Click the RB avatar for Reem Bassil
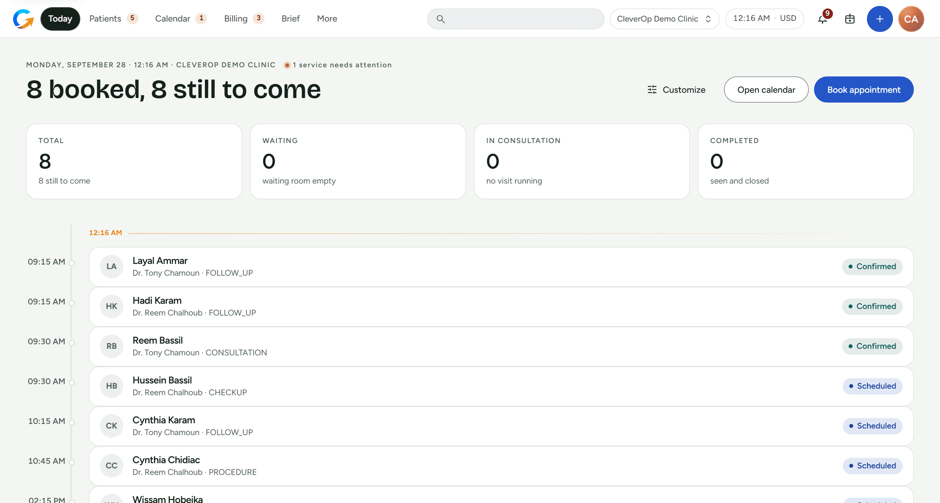Viewport: 940px width, 503px height. [x=111, y=346]
